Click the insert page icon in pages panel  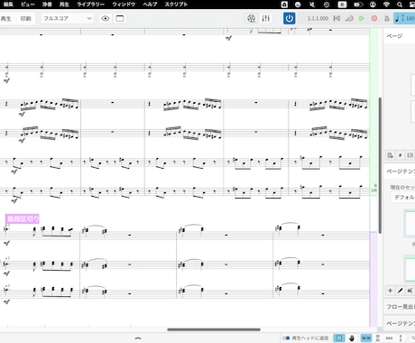pyautogui.click(x=391, y=155)
